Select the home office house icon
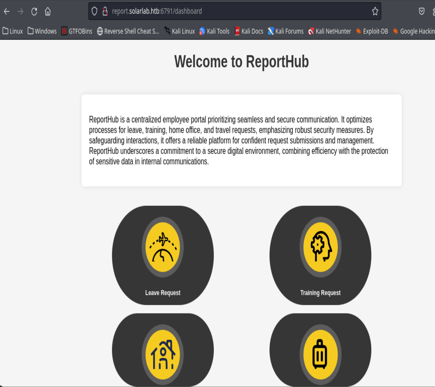Image resolution: width=435 pixels, height=387 pixels. [x=162, y=355]
